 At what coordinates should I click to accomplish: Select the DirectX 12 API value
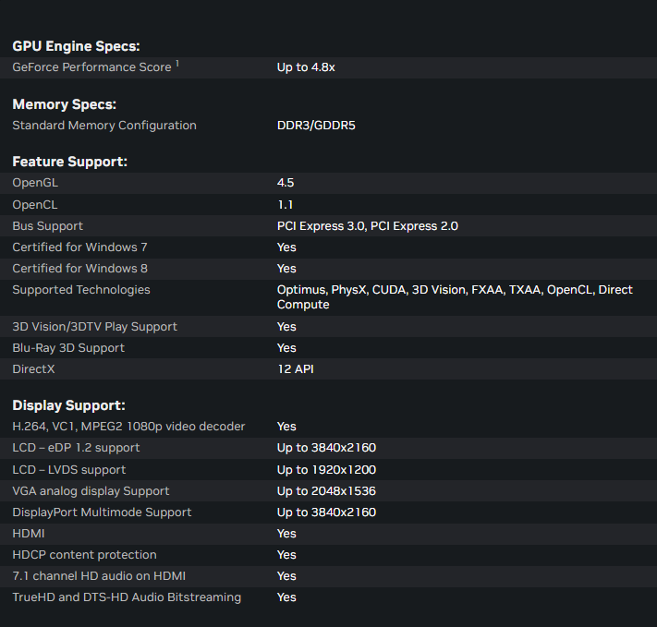click(296, 368)
